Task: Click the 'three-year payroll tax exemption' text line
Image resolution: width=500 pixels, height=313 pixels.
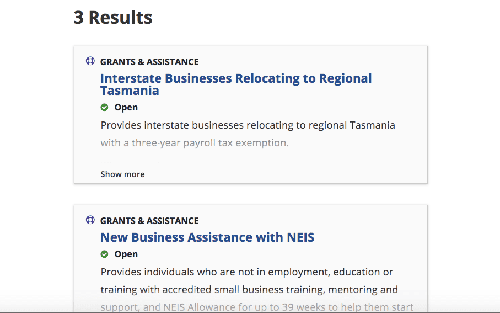Action: (x=194, y=143)
